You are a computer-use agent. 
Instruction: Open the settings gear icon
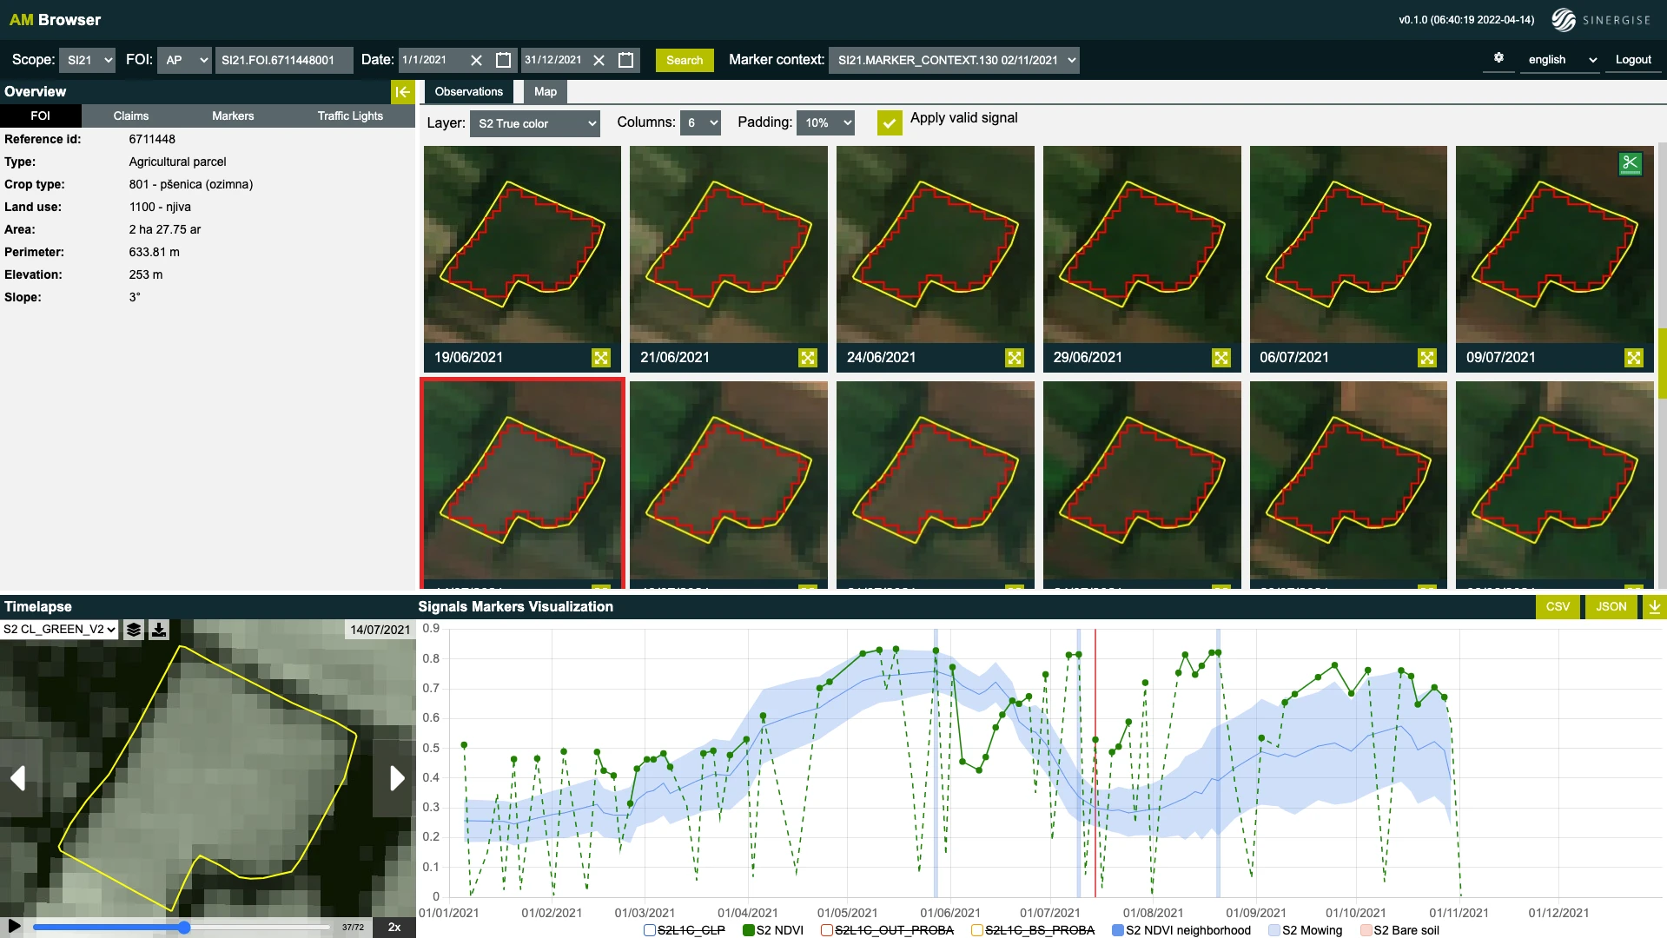click(1498, 58)
